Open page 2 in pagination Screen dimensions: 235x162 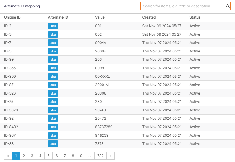(24, 156)
